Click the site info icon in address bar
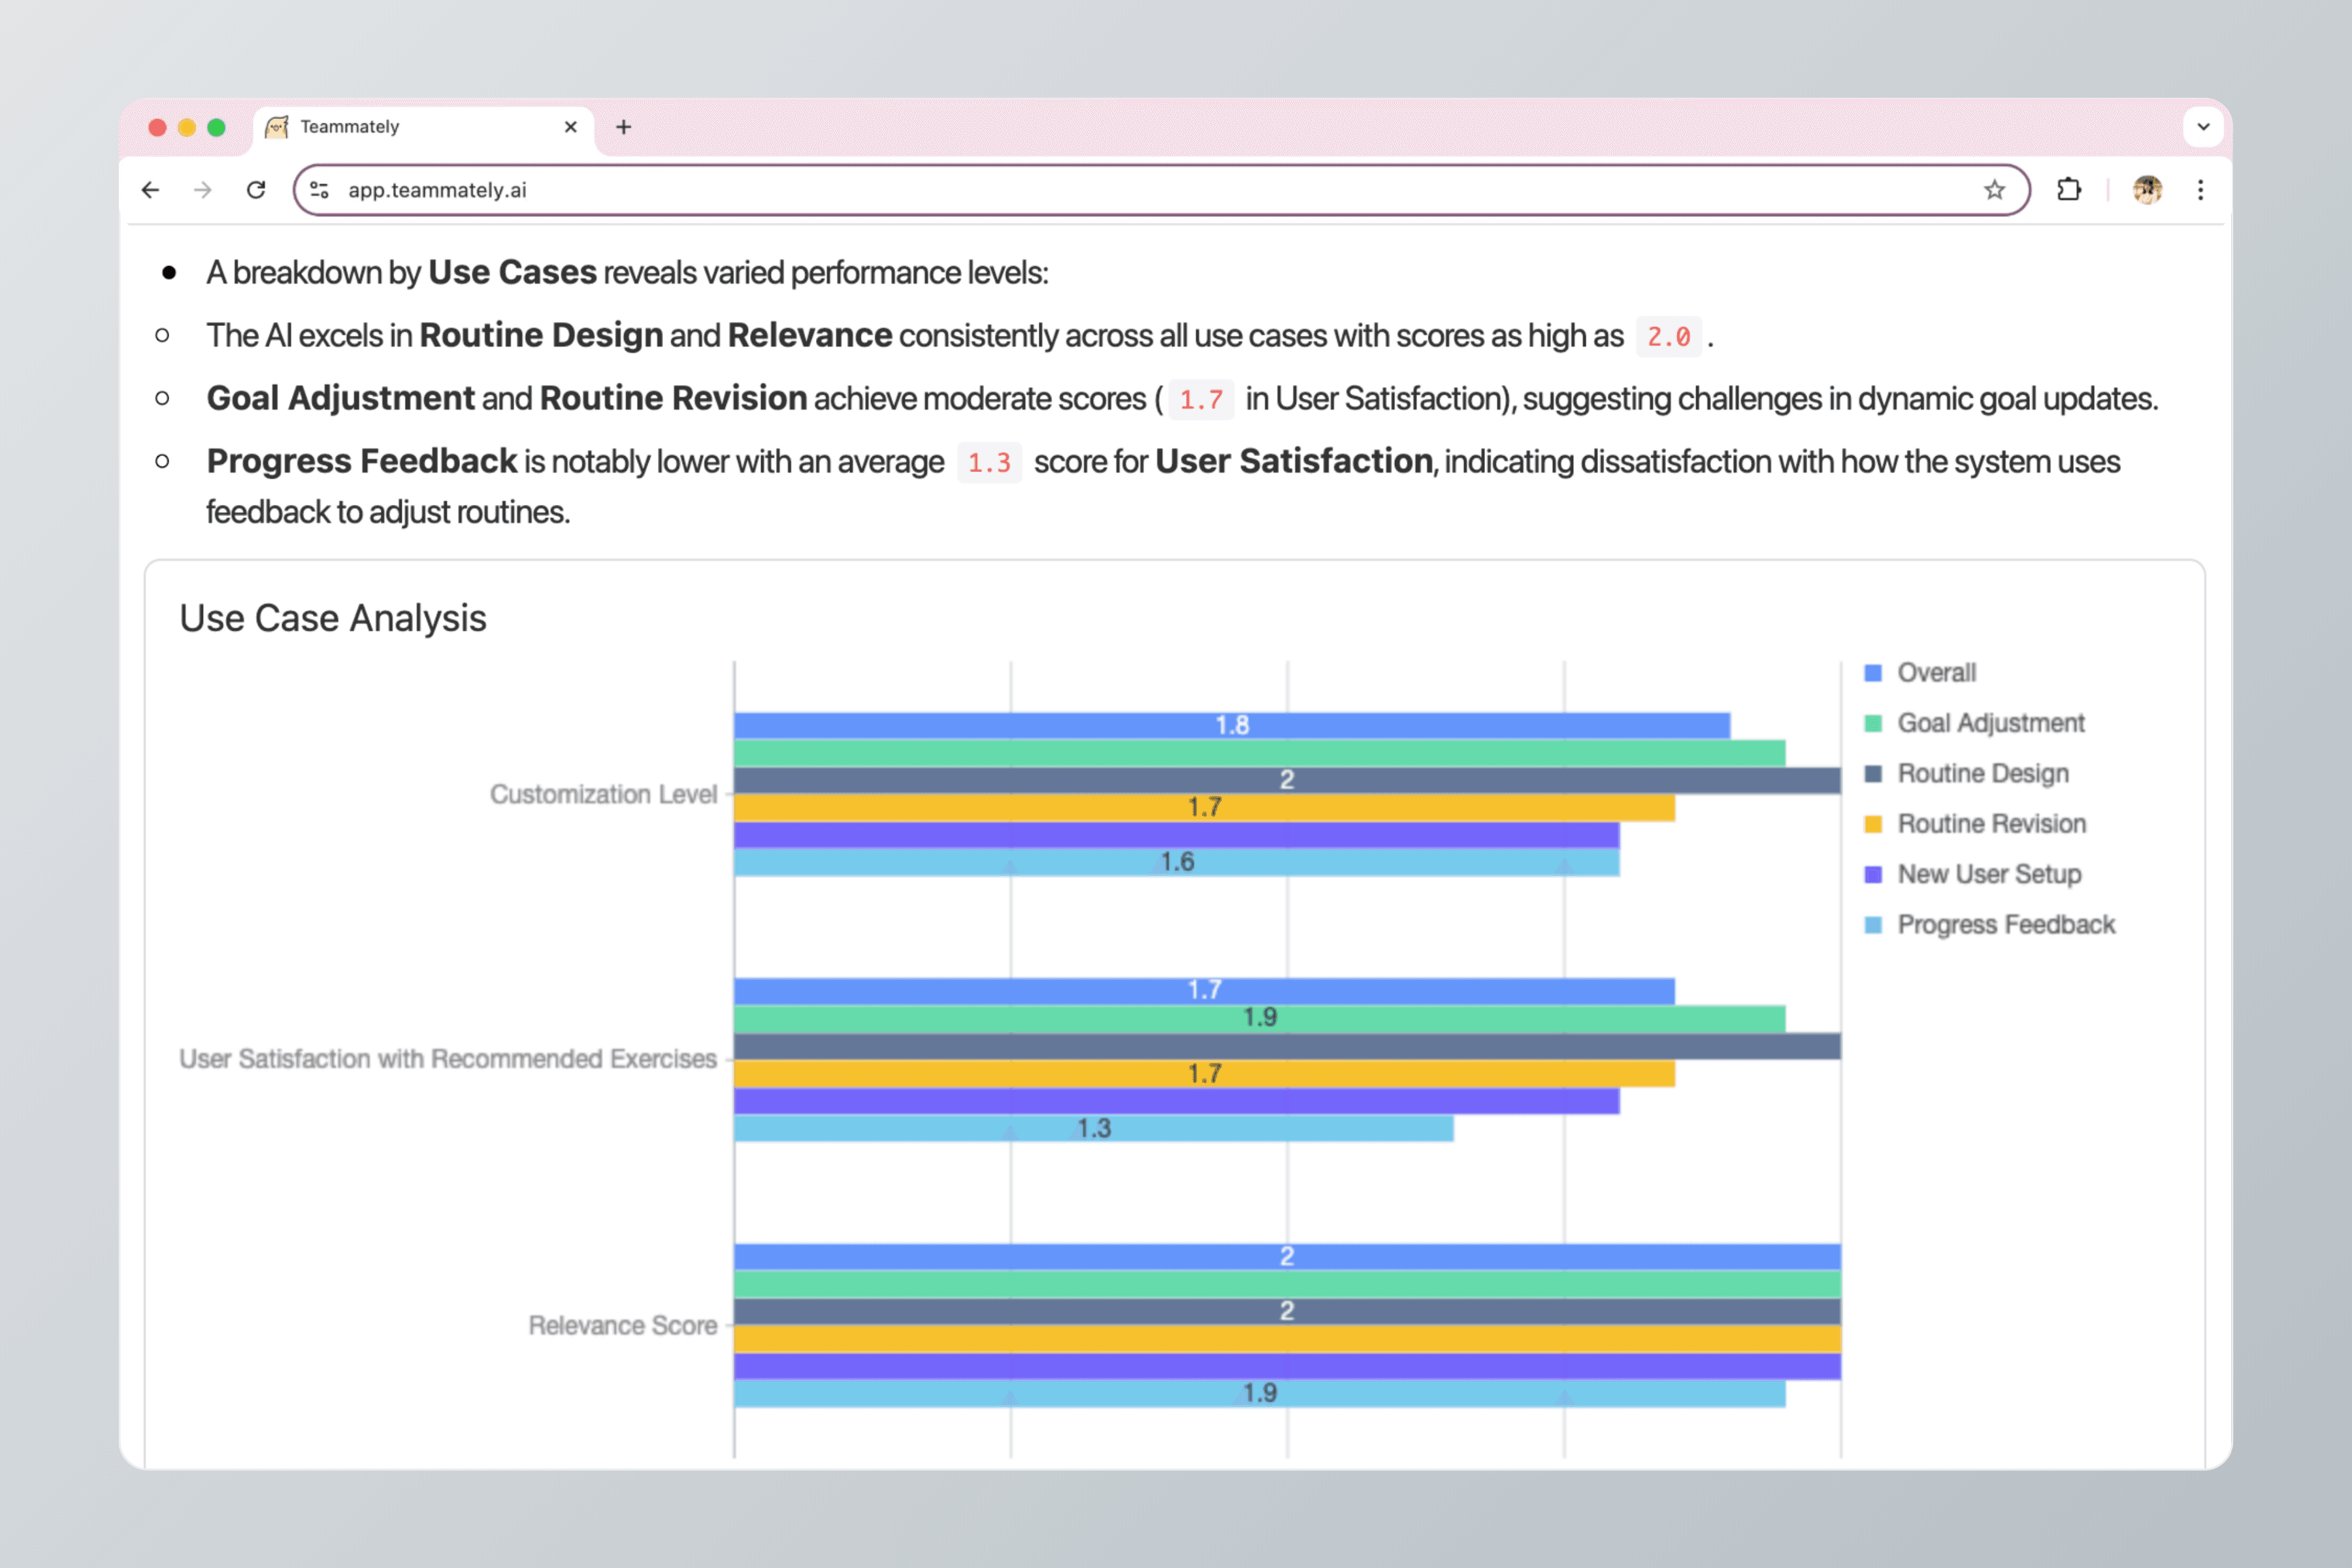2352x1568 pixels. click(320, 190)
